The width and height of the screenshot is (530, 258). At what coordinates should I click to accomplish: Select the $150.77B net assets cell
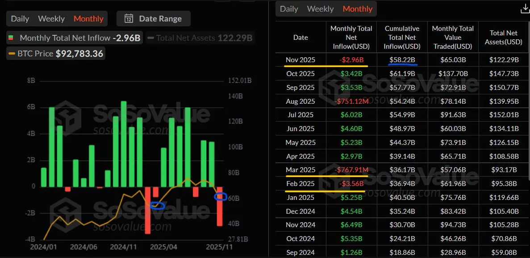coord(504,87)
